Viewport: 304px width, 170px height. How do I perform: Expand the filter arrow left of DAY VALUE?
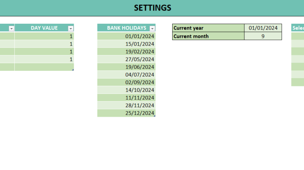[11, 28]
